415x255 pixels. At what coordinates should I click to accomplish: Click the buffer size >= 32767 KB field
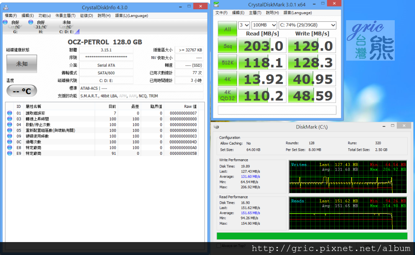click(x=189, y=50)
